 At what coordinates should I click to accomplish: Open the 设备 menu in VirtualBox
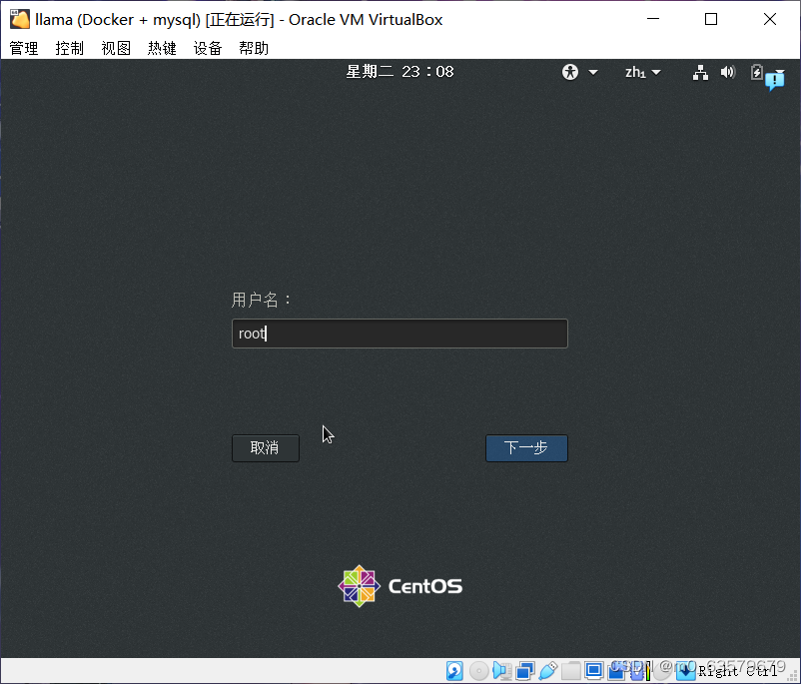click(208, 47)
